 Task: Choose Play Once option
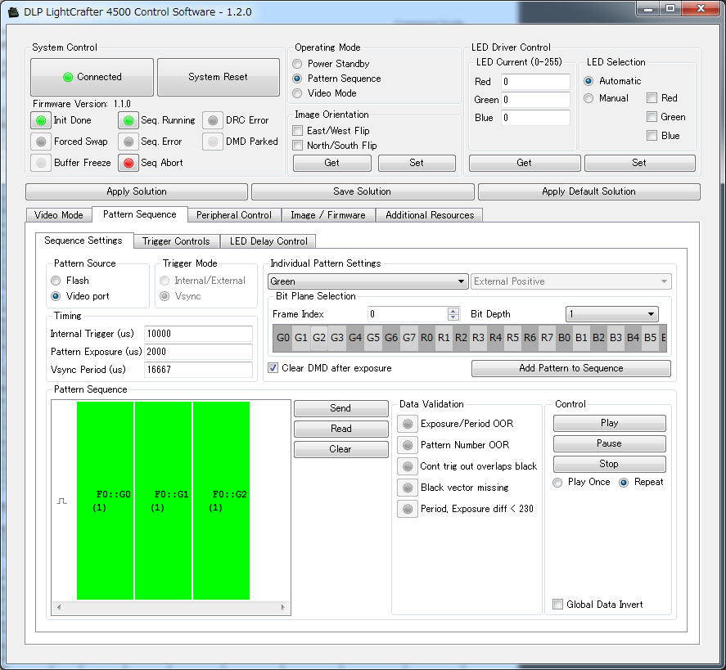point(557,483)
